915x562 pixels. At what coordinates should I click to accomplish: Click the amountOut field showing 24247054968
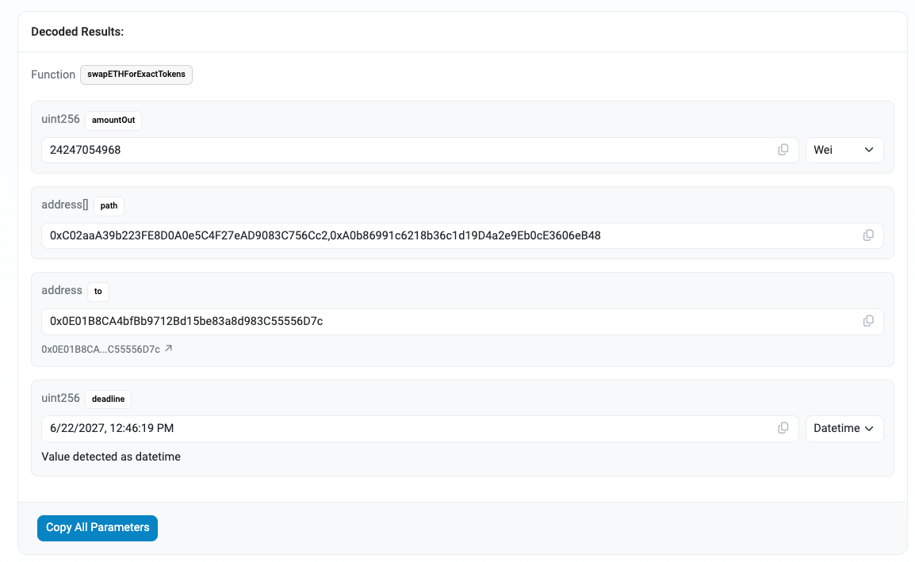(396, 150)
